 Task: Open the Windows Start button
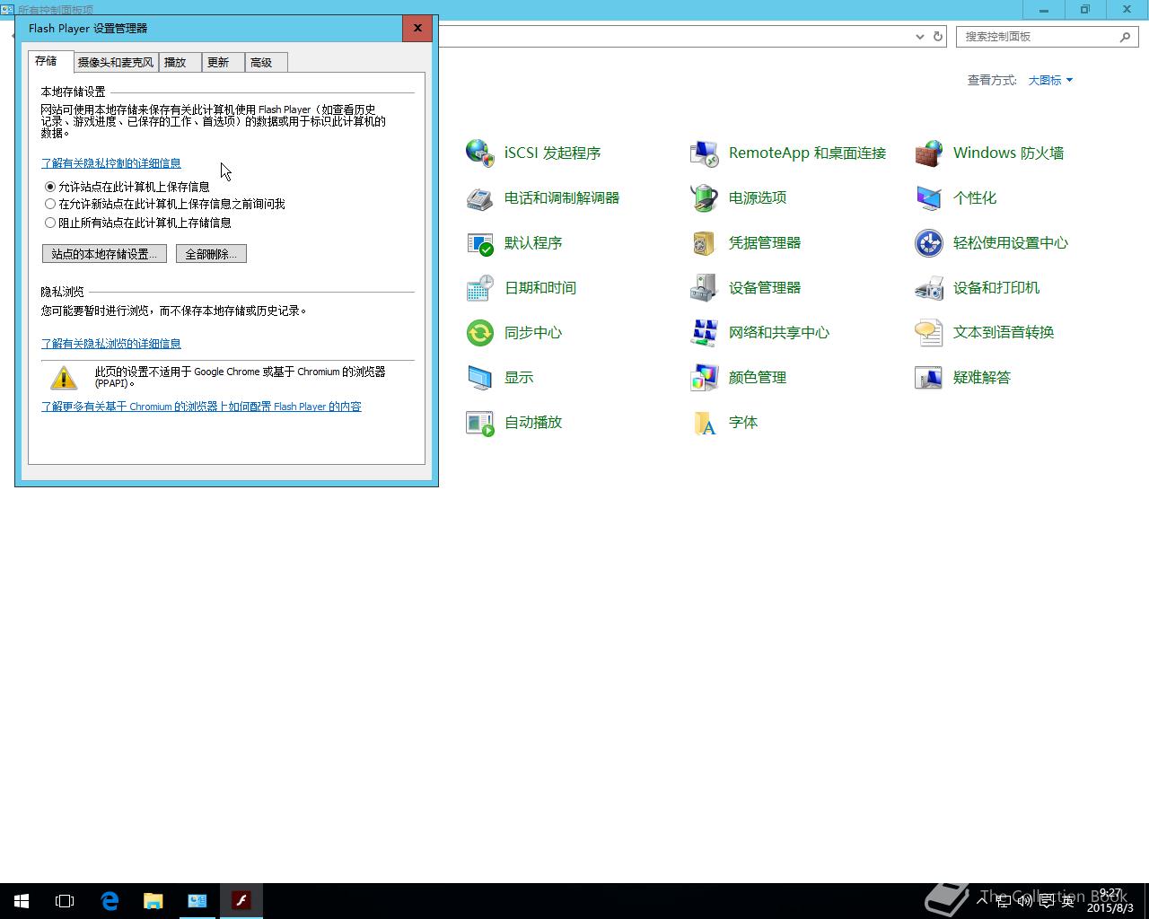pyautogui.click(x=22, y=901)
